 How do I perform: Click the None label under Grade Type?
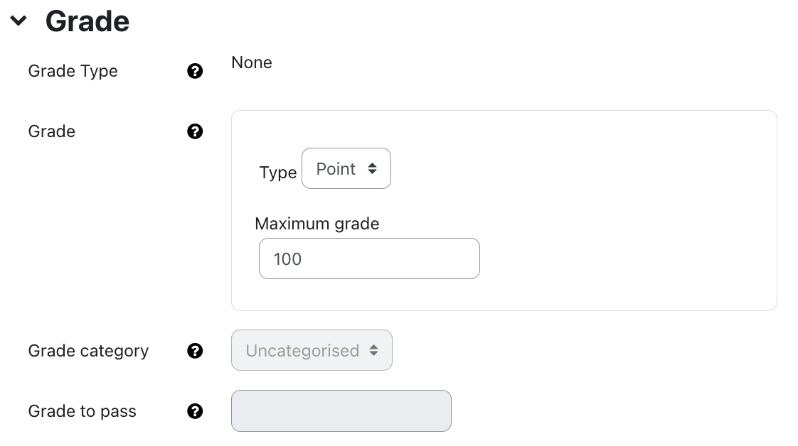[250, 62]
